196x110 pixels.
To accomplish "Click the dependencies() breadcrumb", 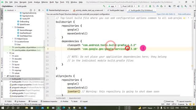I will (75, 98).
